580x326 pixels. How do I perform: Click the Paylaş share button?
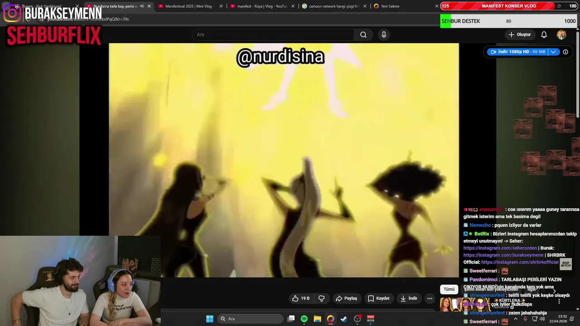(x=346, y=298)
